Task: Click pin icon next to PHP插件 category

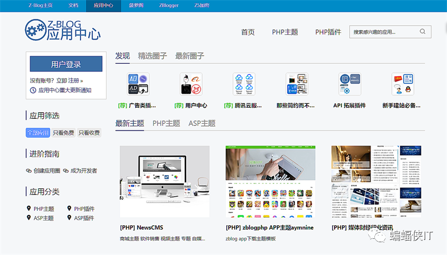Action: [69, 208]
